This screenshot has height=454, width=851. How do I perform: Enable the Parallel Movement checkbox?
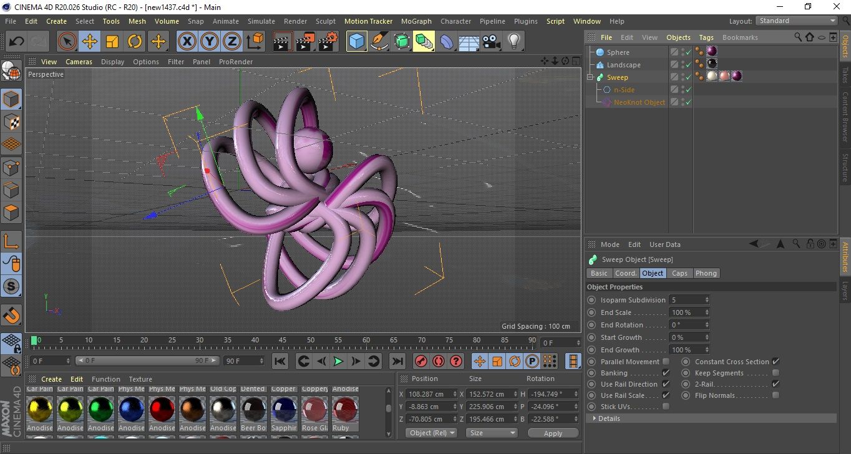coord(666,362)
